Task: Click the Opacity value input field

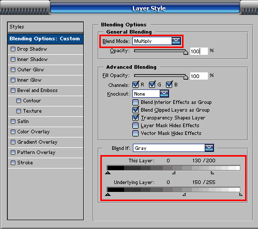Action: (x=199, y=51)
